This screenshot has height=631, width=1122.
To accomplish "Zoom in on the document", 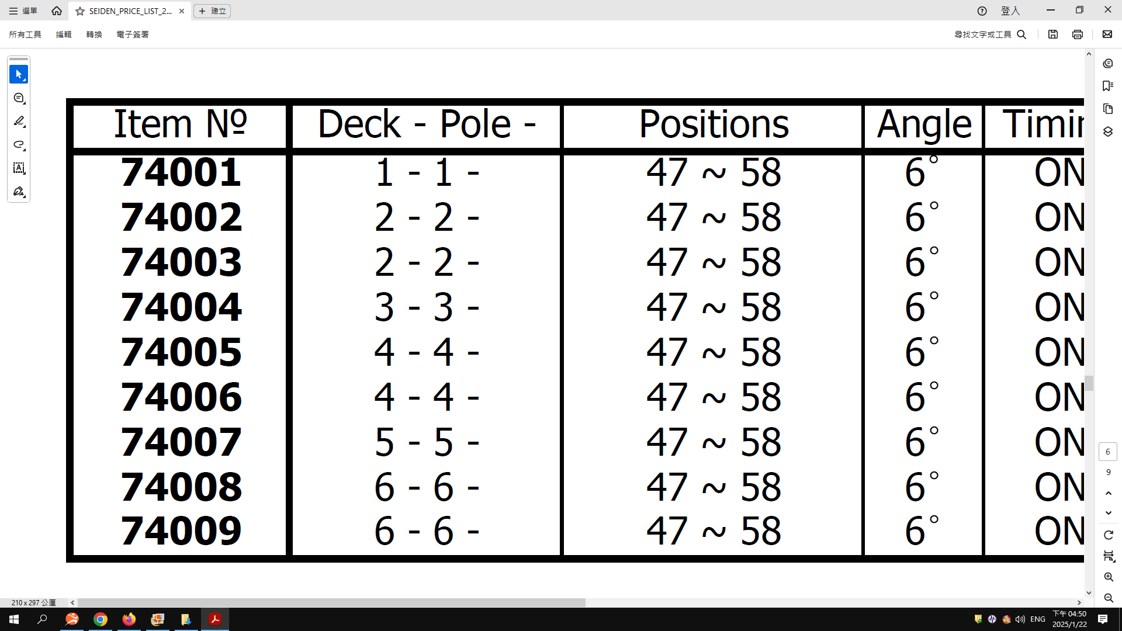I will click(1108, 577).
